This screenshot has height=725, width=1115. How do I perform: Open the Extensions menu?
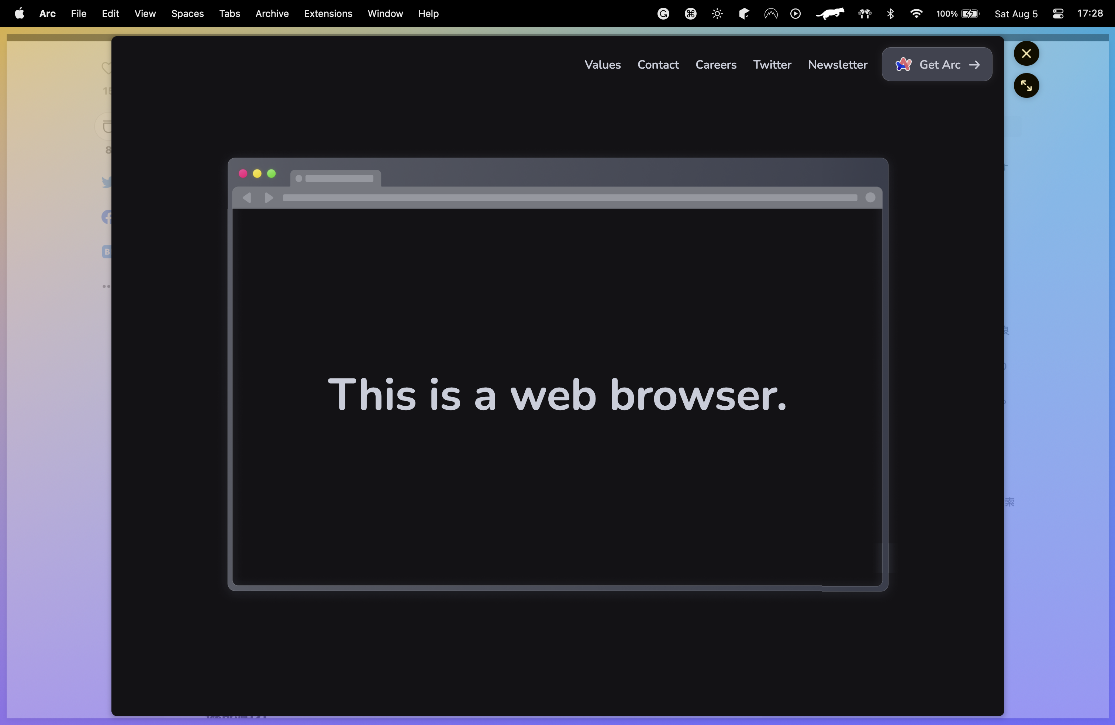(328, 14)
